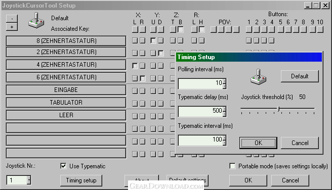
Task: Toggle X Right checkbox in the 6 (ZEHNERTASTATUR) row
Action: (x=143, y=78)
